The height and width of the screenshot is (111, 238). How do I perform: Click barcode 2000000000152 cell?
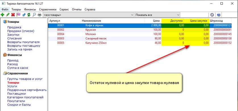tap(222, 43)
